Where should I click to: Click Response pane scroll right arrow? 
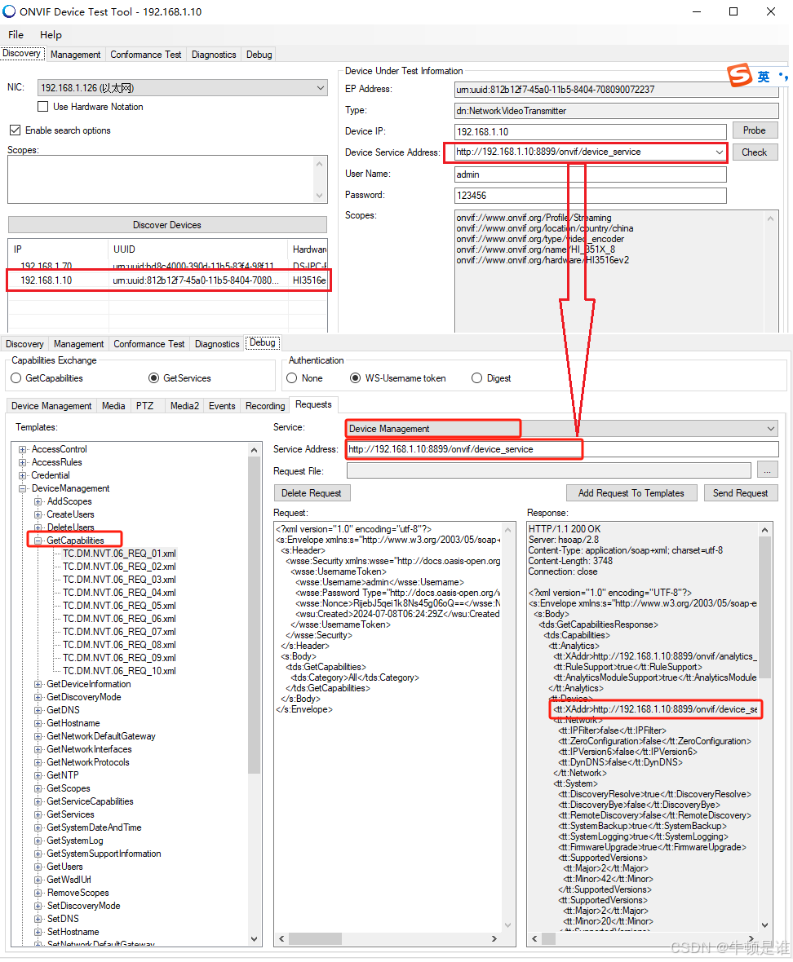[x=751, y=938]
